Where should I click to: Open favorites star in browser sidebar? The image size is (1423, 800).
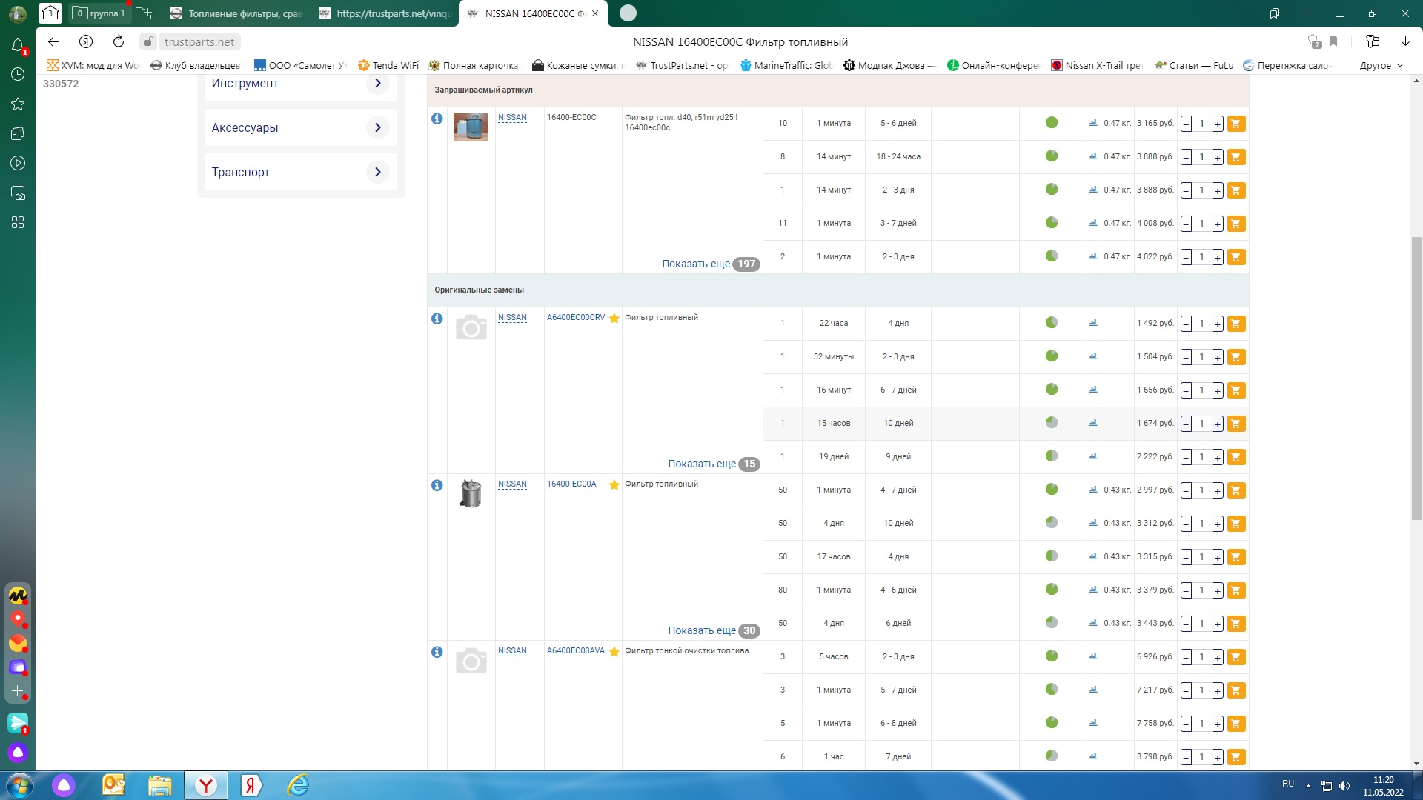(x=18, y=104)
